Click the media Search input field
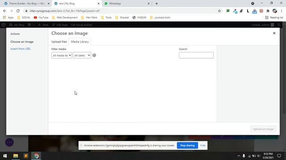Image resolution: width=286 pixels, height=160 pixels. pyautogui.click(x=196, y=55)
